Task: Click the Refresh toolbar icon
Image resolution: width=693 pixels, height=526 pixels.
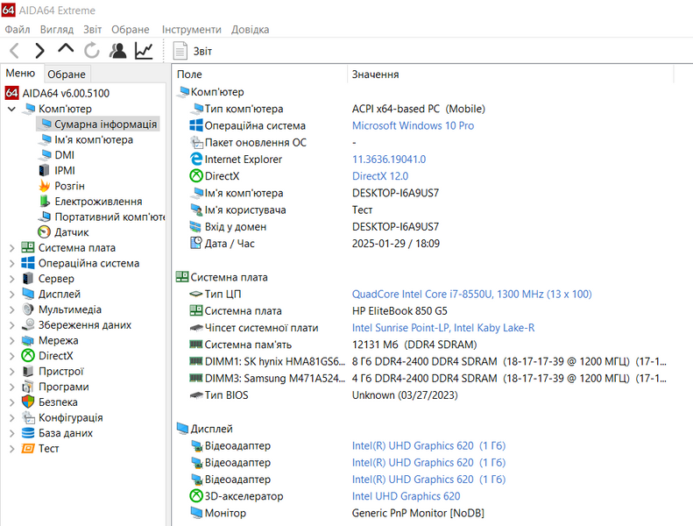Action: (92, 51)
